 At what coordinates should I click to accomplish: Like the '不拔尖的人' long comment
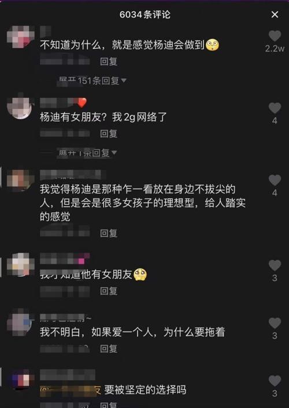click(x=275, y=180)
